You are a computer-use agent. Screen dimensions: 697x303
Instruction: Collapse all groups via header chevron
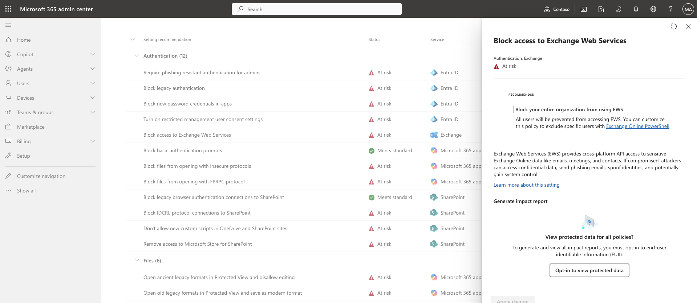[133, 40]
